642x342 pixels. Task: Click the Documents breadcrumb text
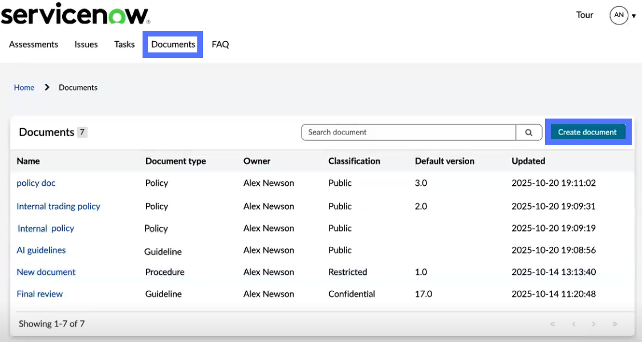[x=78, y=88]
